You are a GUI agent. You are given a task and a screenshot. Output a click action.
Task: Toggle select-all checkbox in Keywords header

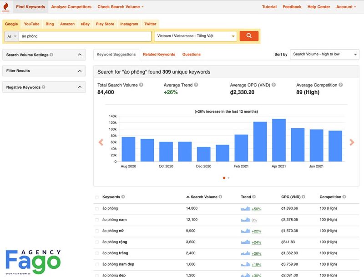click(x=97, y=197)
